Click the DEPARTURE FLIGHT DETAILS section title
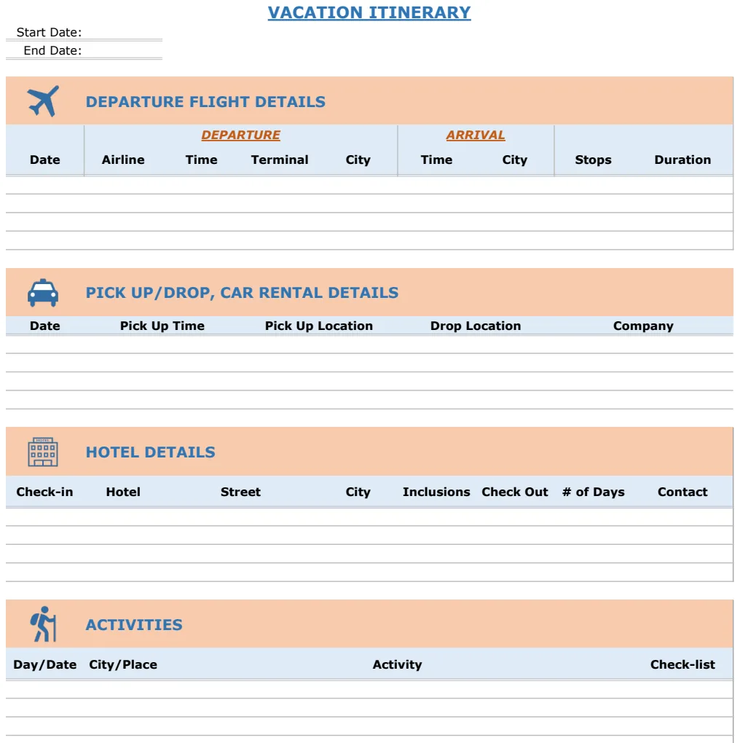Viewport: 740px width, 743px height. 205,102
